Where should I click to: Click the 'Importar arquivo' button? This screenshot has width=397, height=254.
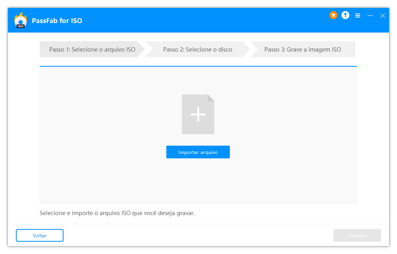[x=198, y=152]
